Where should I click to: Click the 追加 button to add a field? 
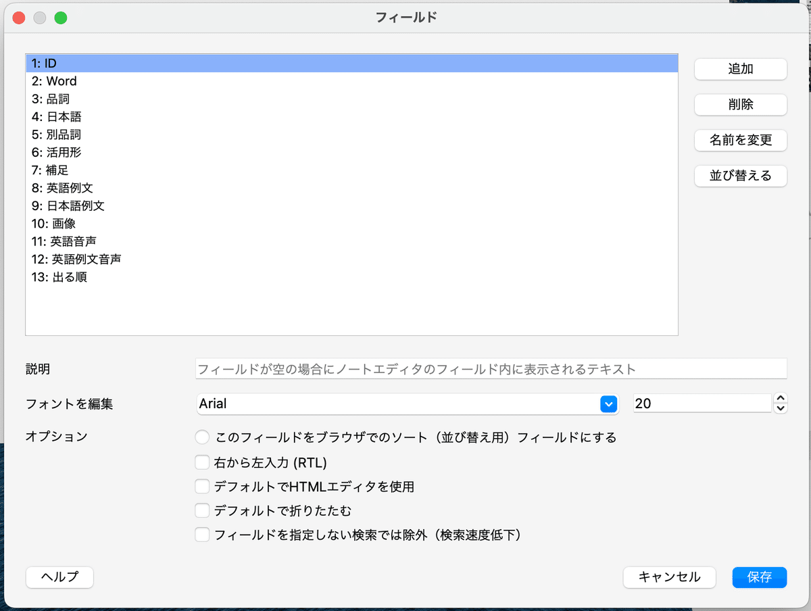coord(740,69)
